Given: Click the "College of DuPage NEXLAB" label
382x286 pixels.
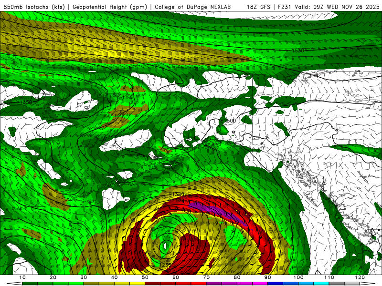Looking at the screenshot, I should click(x=193, y=7).
